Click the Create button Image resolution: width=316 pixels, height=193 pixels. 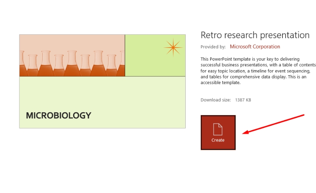click(x=218, y=132)
